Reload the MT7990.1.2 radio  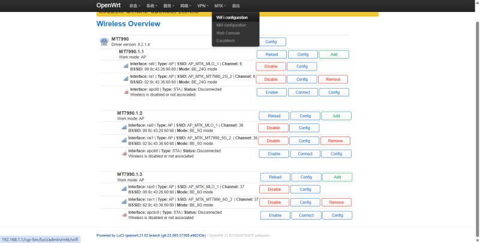point(274,116)
